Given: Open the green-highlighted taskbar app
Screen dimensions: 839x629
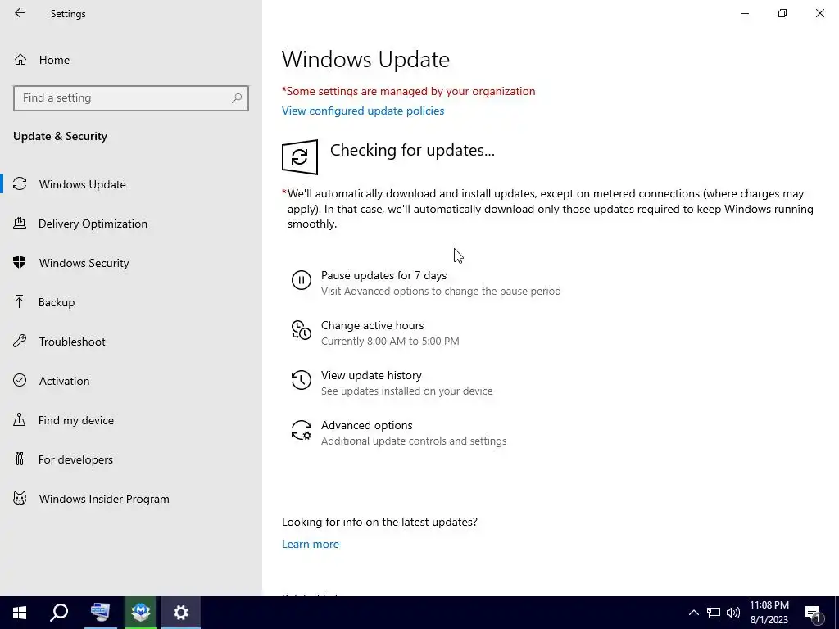Looking at the screenshot, I should tap(141, 613).
